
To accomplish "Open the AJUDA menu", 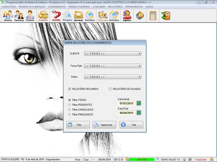I will coord(149,7).
